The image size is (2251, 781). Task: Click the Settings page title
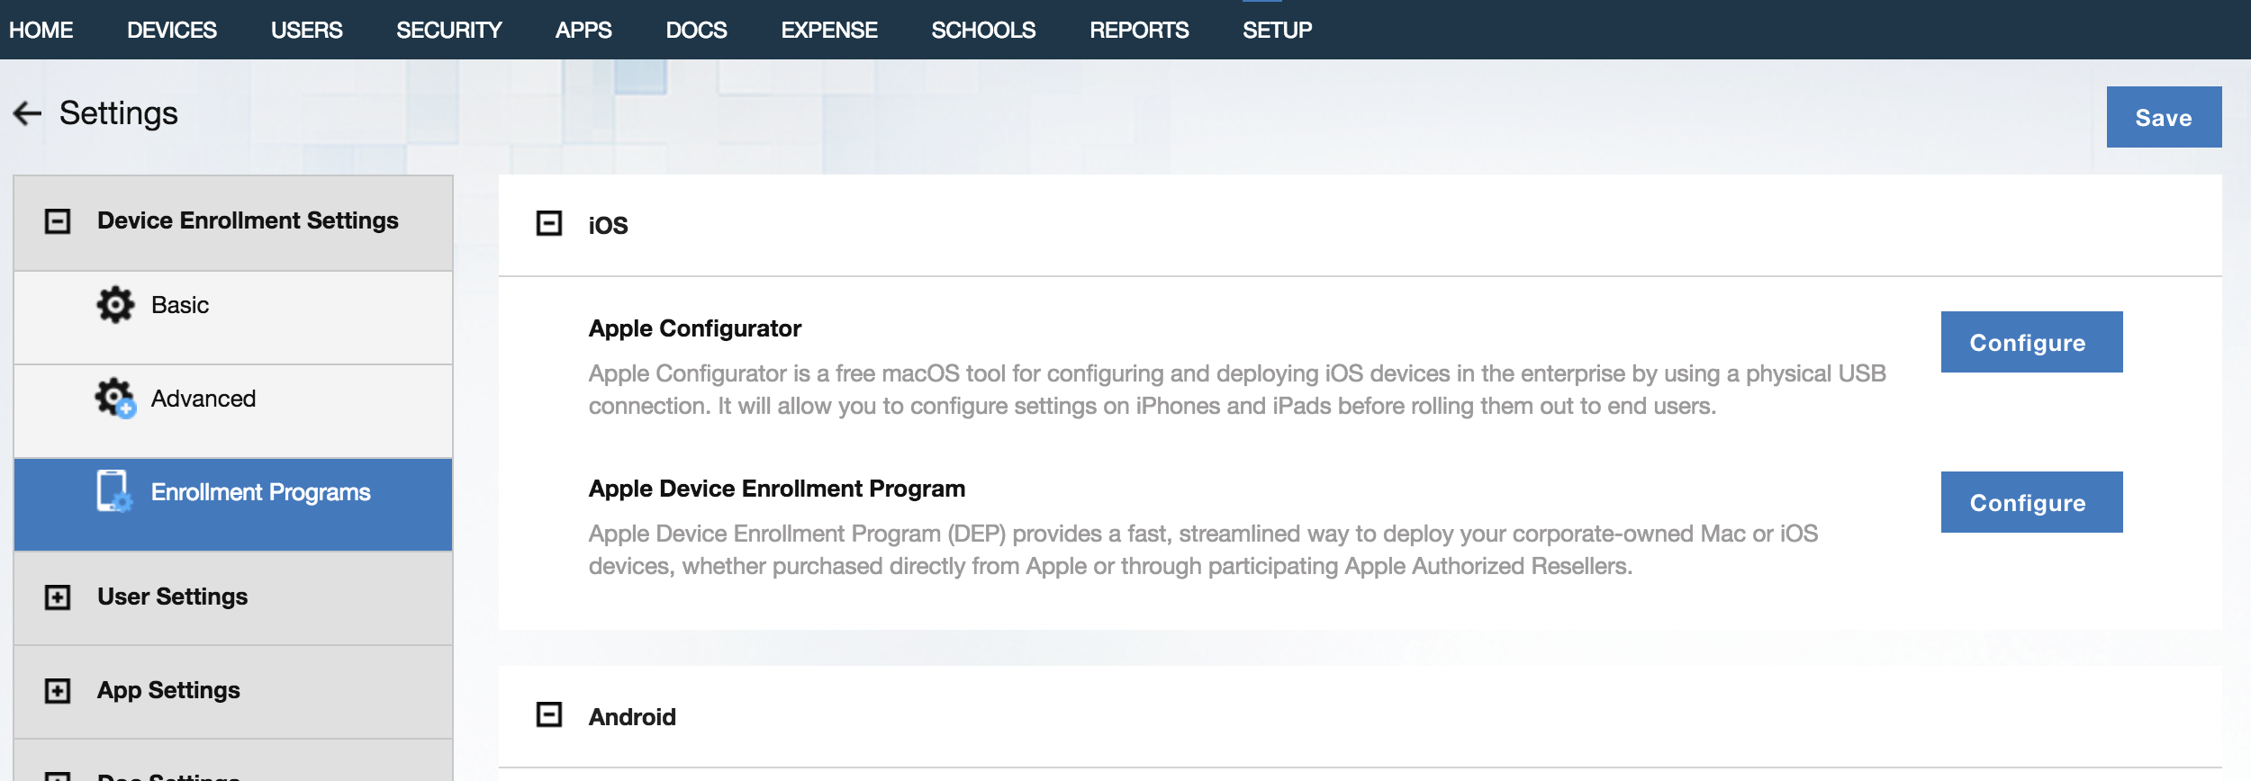point(119,113)
